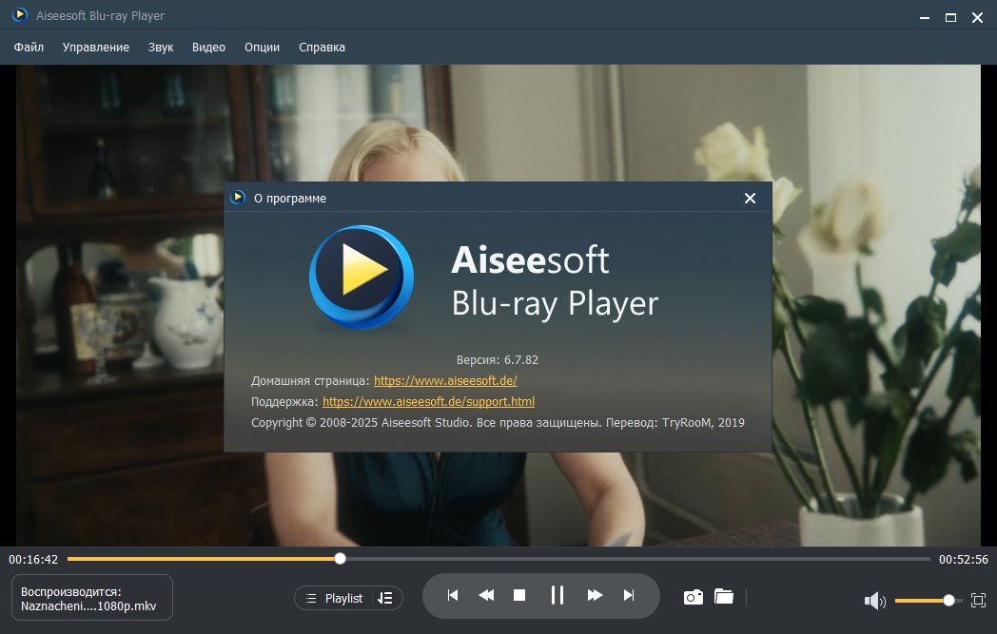Open the aiseesoft.de homepage link
Image resolution: width=997 pixels, height=634 pixels.
(445, 380)
